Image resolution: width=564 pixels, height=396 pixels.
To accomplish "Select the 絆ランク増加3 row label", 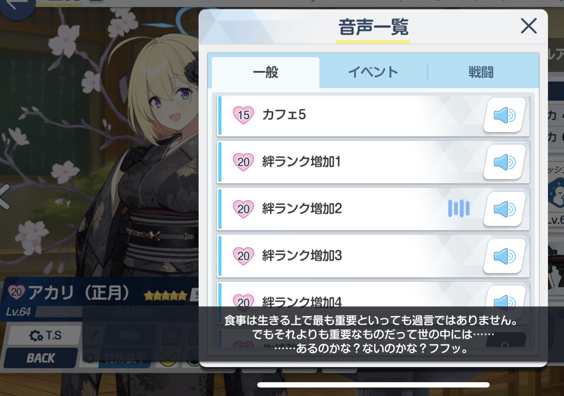I will coord(302,256).
